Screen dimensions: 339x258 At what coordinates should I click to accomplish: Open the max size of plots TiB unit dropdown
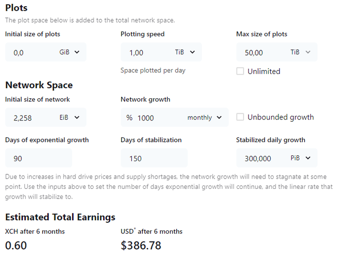point(301,52)
